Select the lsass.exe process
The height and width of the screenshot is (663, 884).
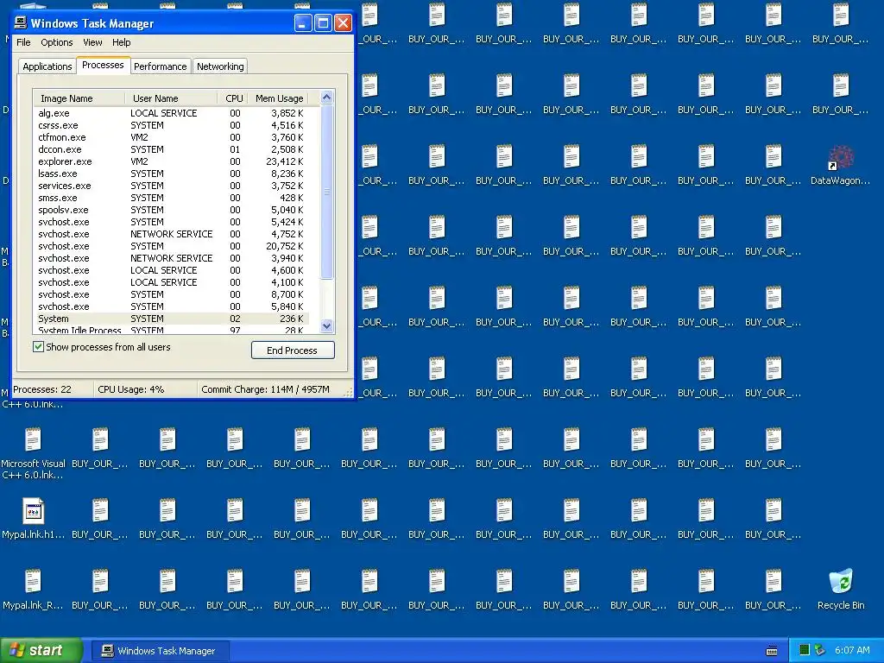click(172, 174)
